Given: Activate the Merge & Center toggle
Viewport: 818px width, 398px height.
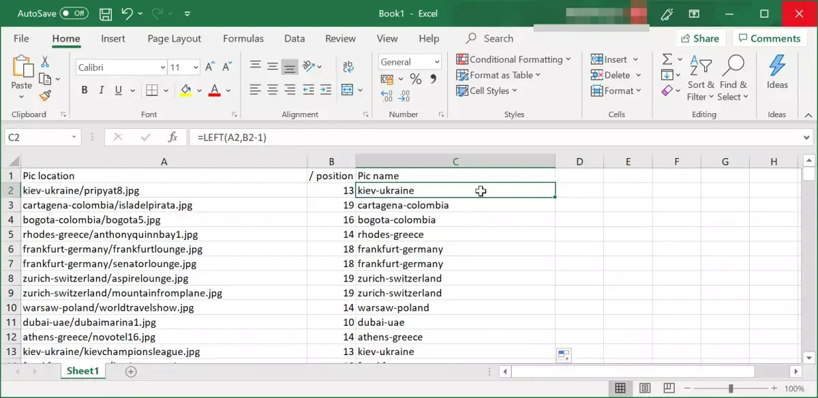Looking at the screenshot, I should click(348, 89).
